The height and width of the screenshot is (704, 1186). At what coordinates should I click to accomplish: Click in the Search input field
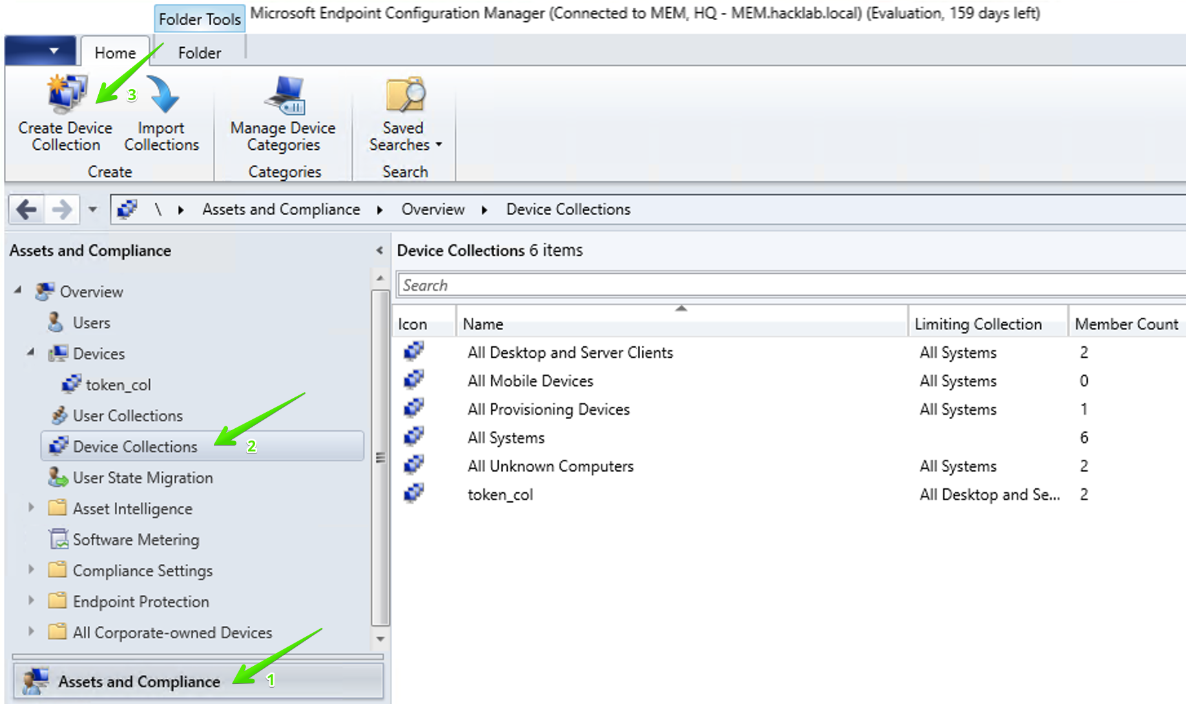click(x=791, y=285)
